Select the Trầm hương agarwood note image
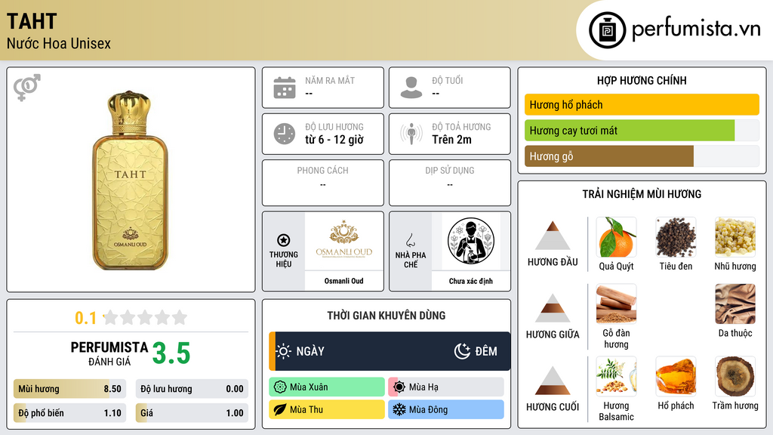This screenshot has height=435, width=773. tap(735, 376)
